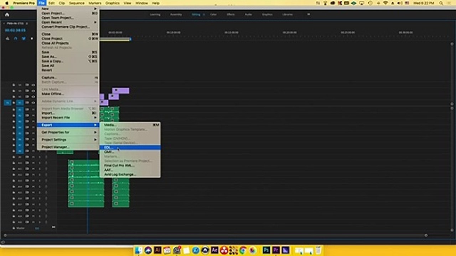The height and width of the screenshot is (256, 456).
Task: Choose Media... from Export submenu
Action: click(130, 125)
